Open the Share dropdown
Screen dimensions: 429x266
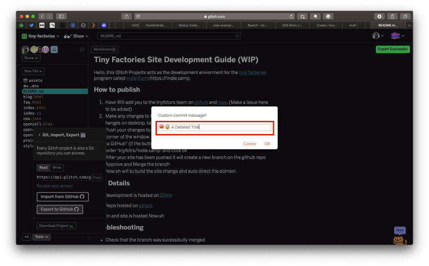pos(31,58)
